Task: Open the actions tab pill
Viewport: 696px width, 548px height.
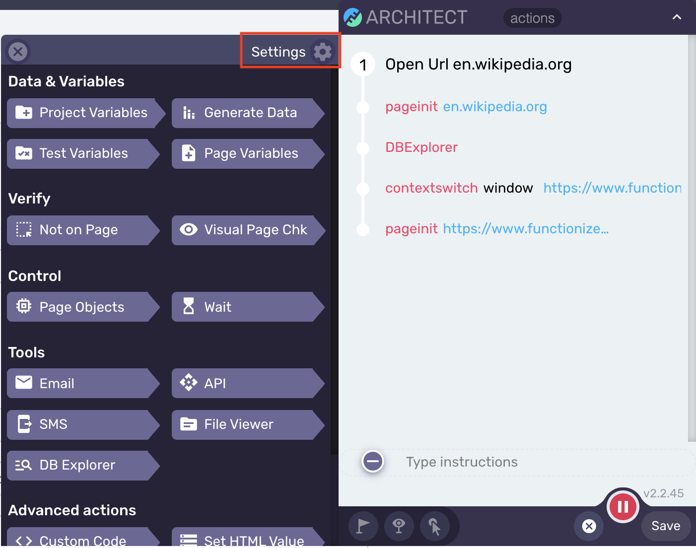Action: click(x=532, y=18)
